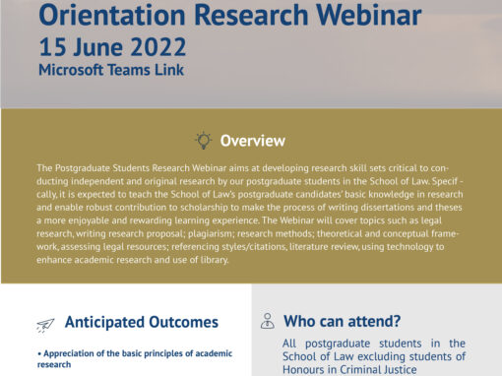
Task: Click the Orientation Research Webinar title
Action: [230, 15]
